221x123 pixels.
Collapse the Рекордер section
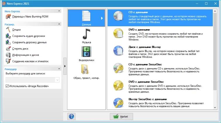(59, 69)
